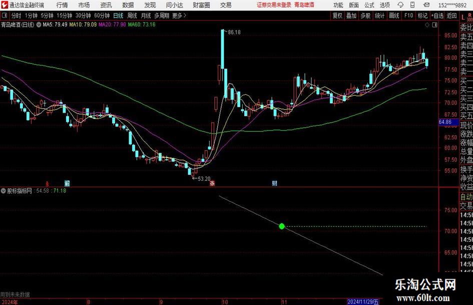Click the 'R 300' margin indicator icon
The image size is (473, 305).
[x=469, y=17]
